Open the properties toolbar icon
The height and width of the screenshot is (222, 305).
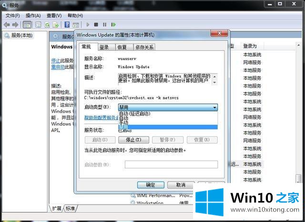[x=38, y=25]
